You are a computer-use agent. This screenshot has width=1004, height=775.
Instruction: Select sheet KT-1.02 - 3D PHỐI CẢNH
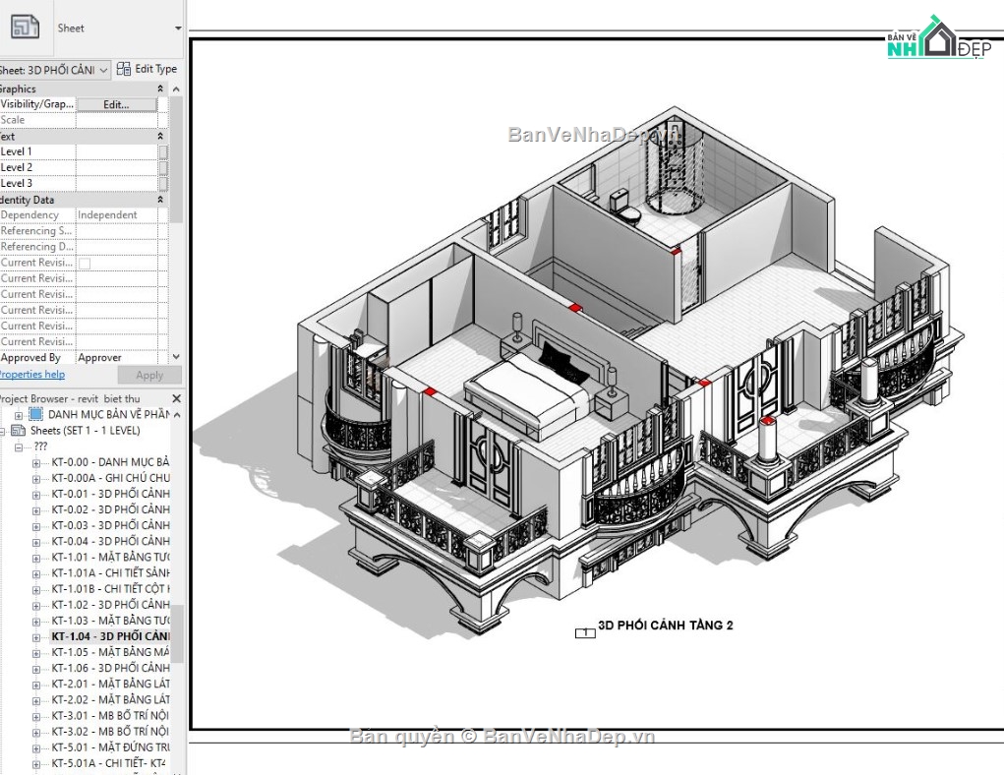(111, 605)
